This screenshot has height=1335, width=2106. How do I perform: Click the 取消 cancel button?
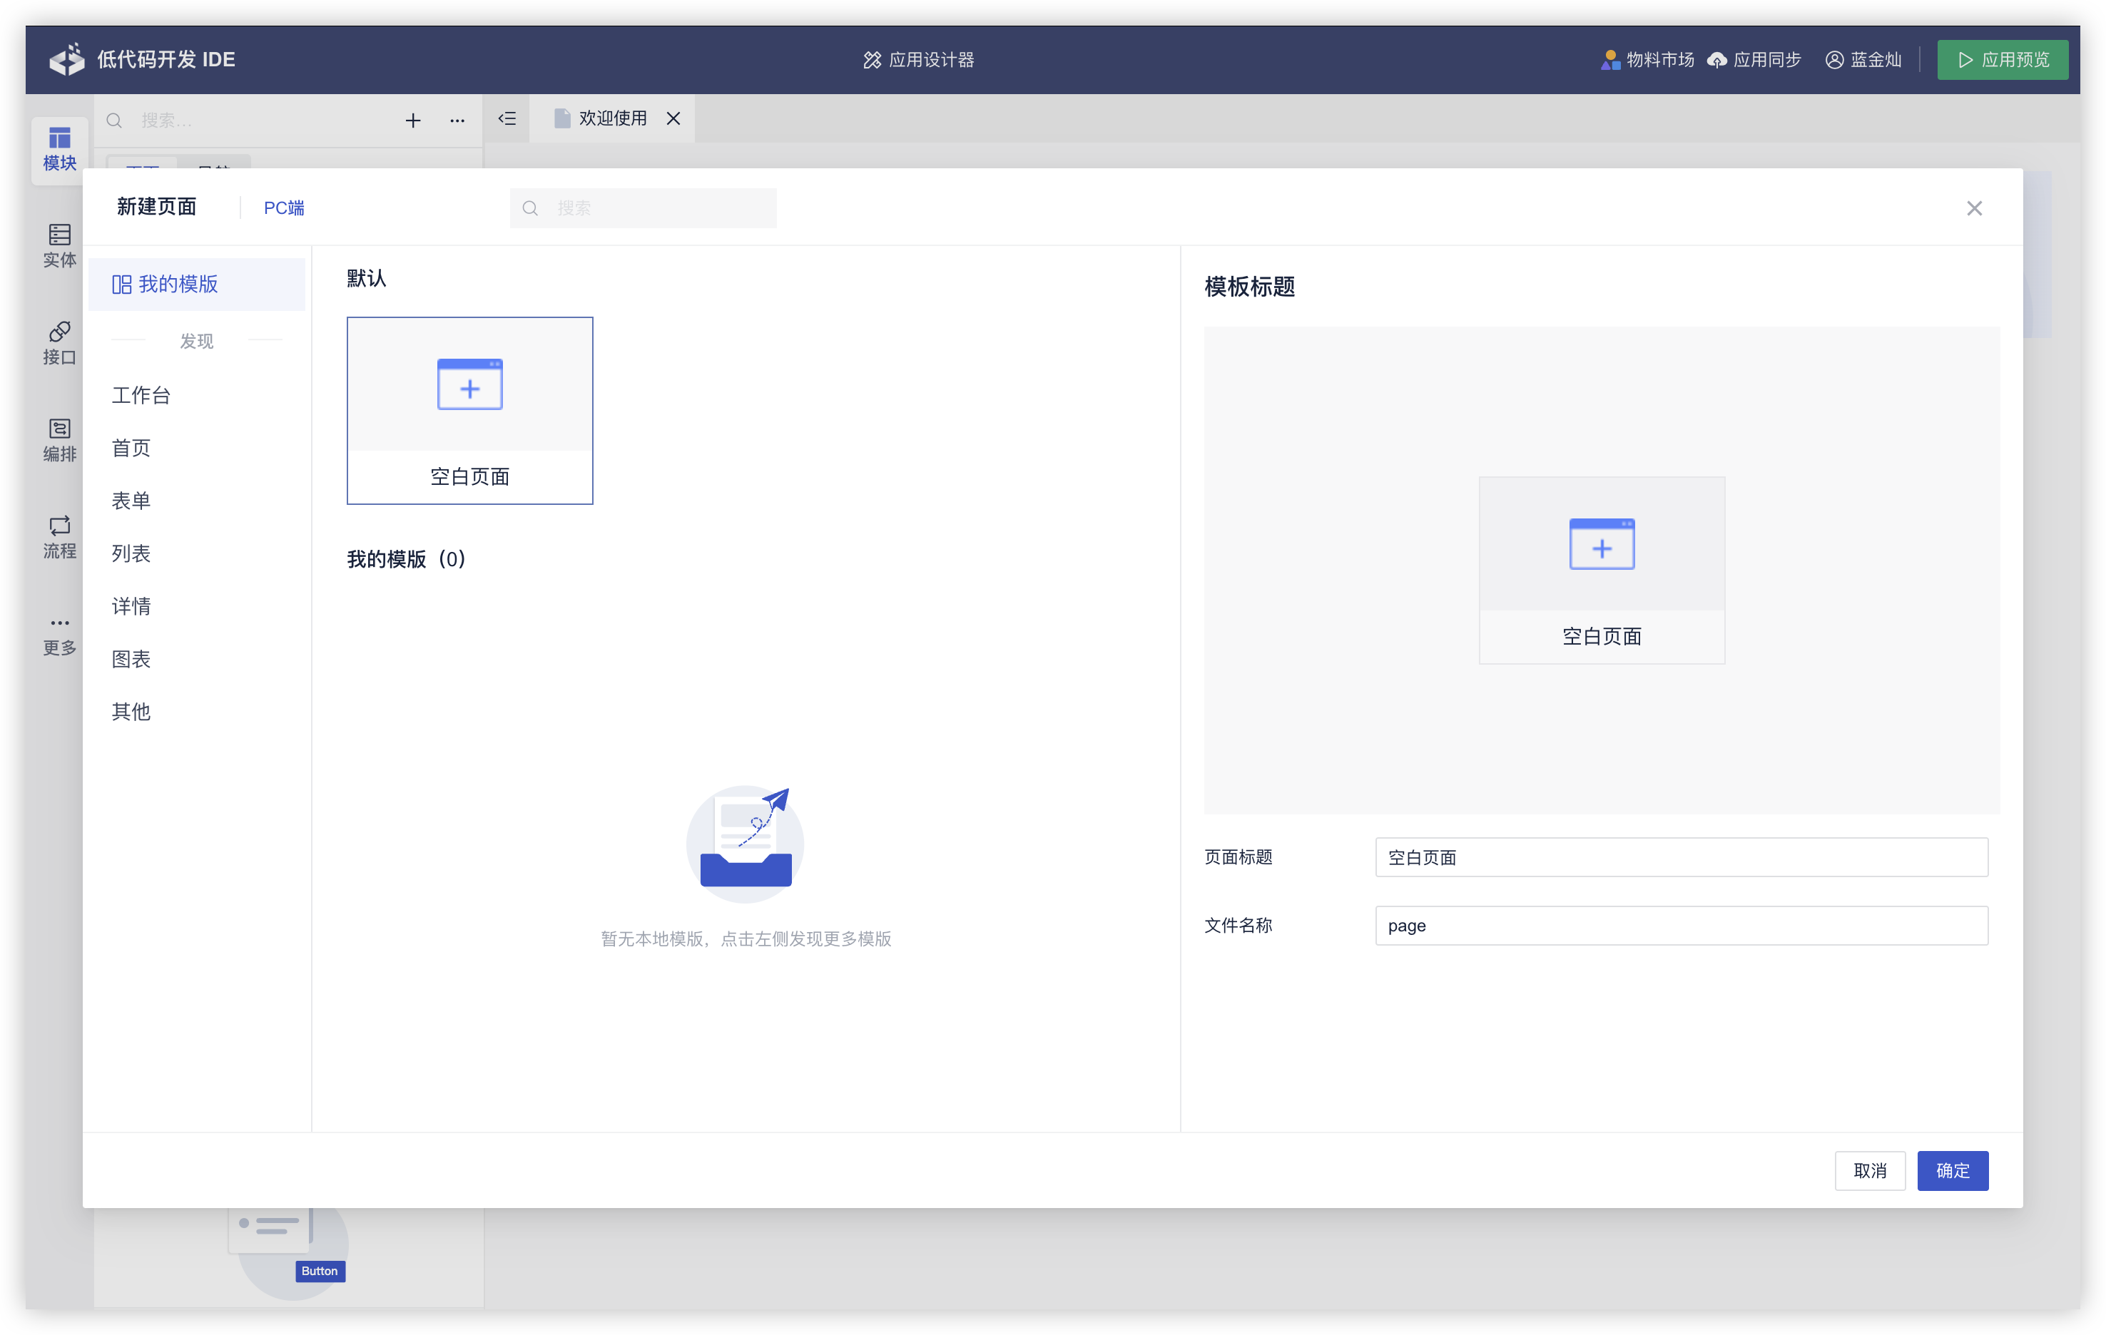pos(1870,1171)
